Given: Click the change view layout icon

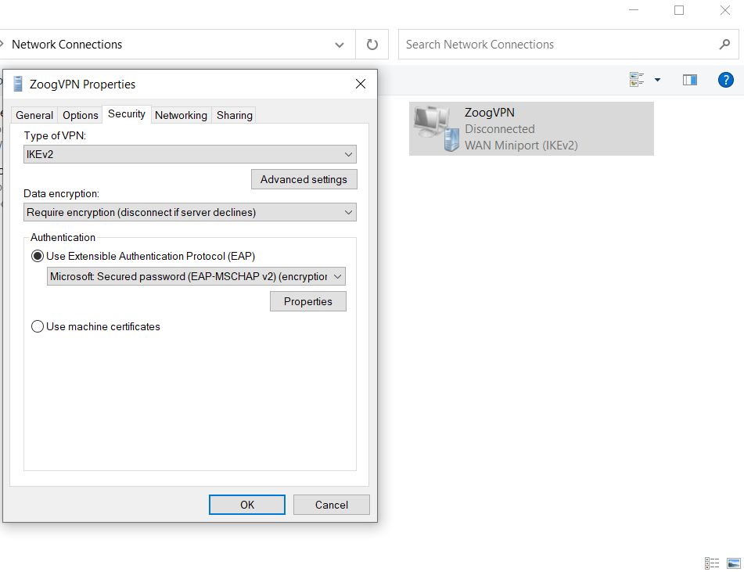Looking at the screenshot, I should pos(637,80).
